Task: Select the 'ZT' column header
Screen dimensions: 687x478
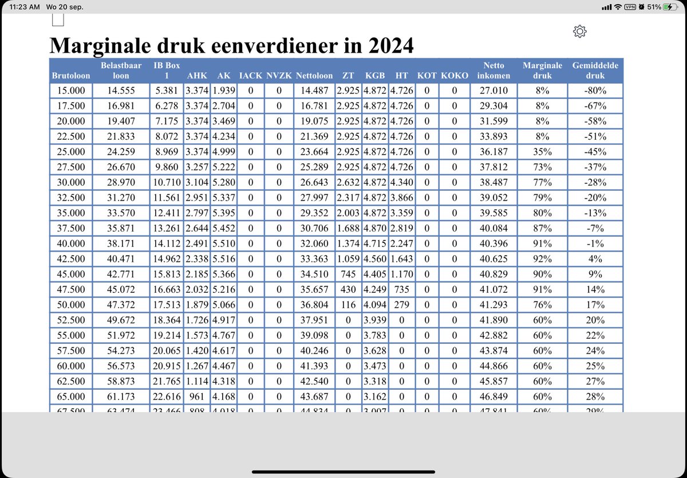Action: 348,75
